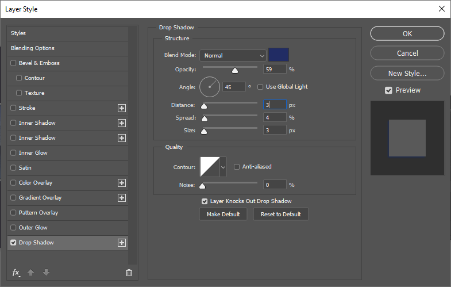Screen dimensions: 451x287
Task: Add another Stroke effect with plus icon
Action: pyautogui.click(x=121, y=108)
